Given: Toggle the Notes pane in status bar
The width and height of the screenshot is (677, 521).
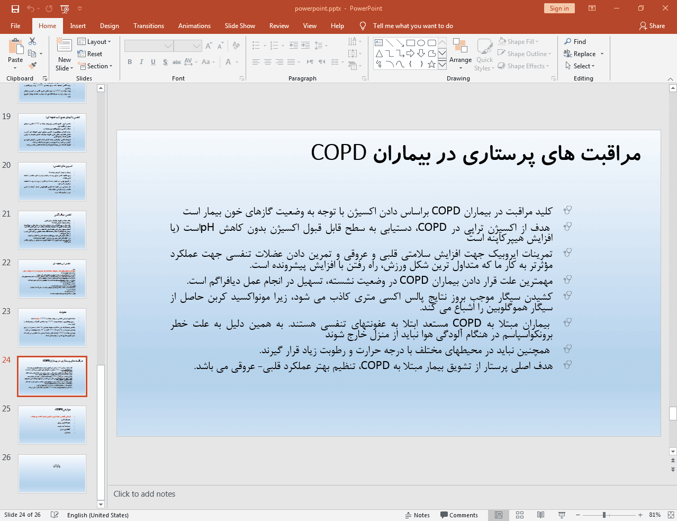Looking at the screenshot, I should coord(417,515).
